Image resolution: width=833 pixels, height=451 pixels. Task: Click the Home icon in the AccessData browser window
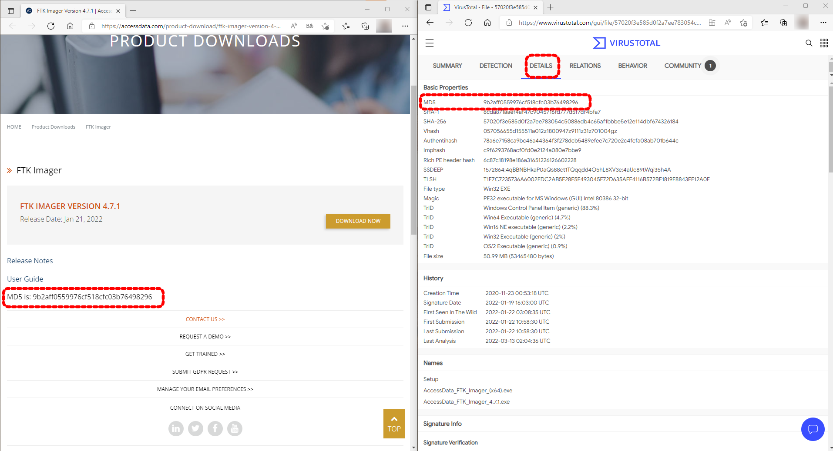click(x=70, y=26)
